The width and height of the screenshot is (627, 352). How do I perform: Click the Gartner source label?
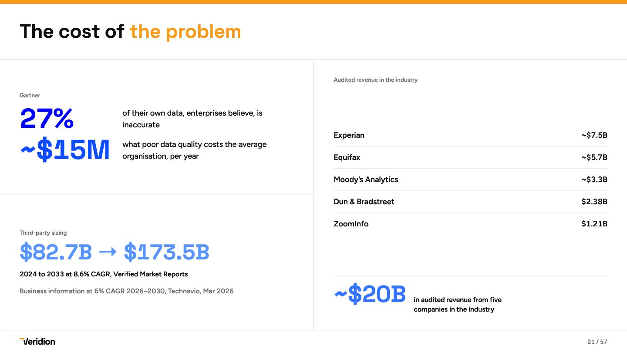[30, 95]
